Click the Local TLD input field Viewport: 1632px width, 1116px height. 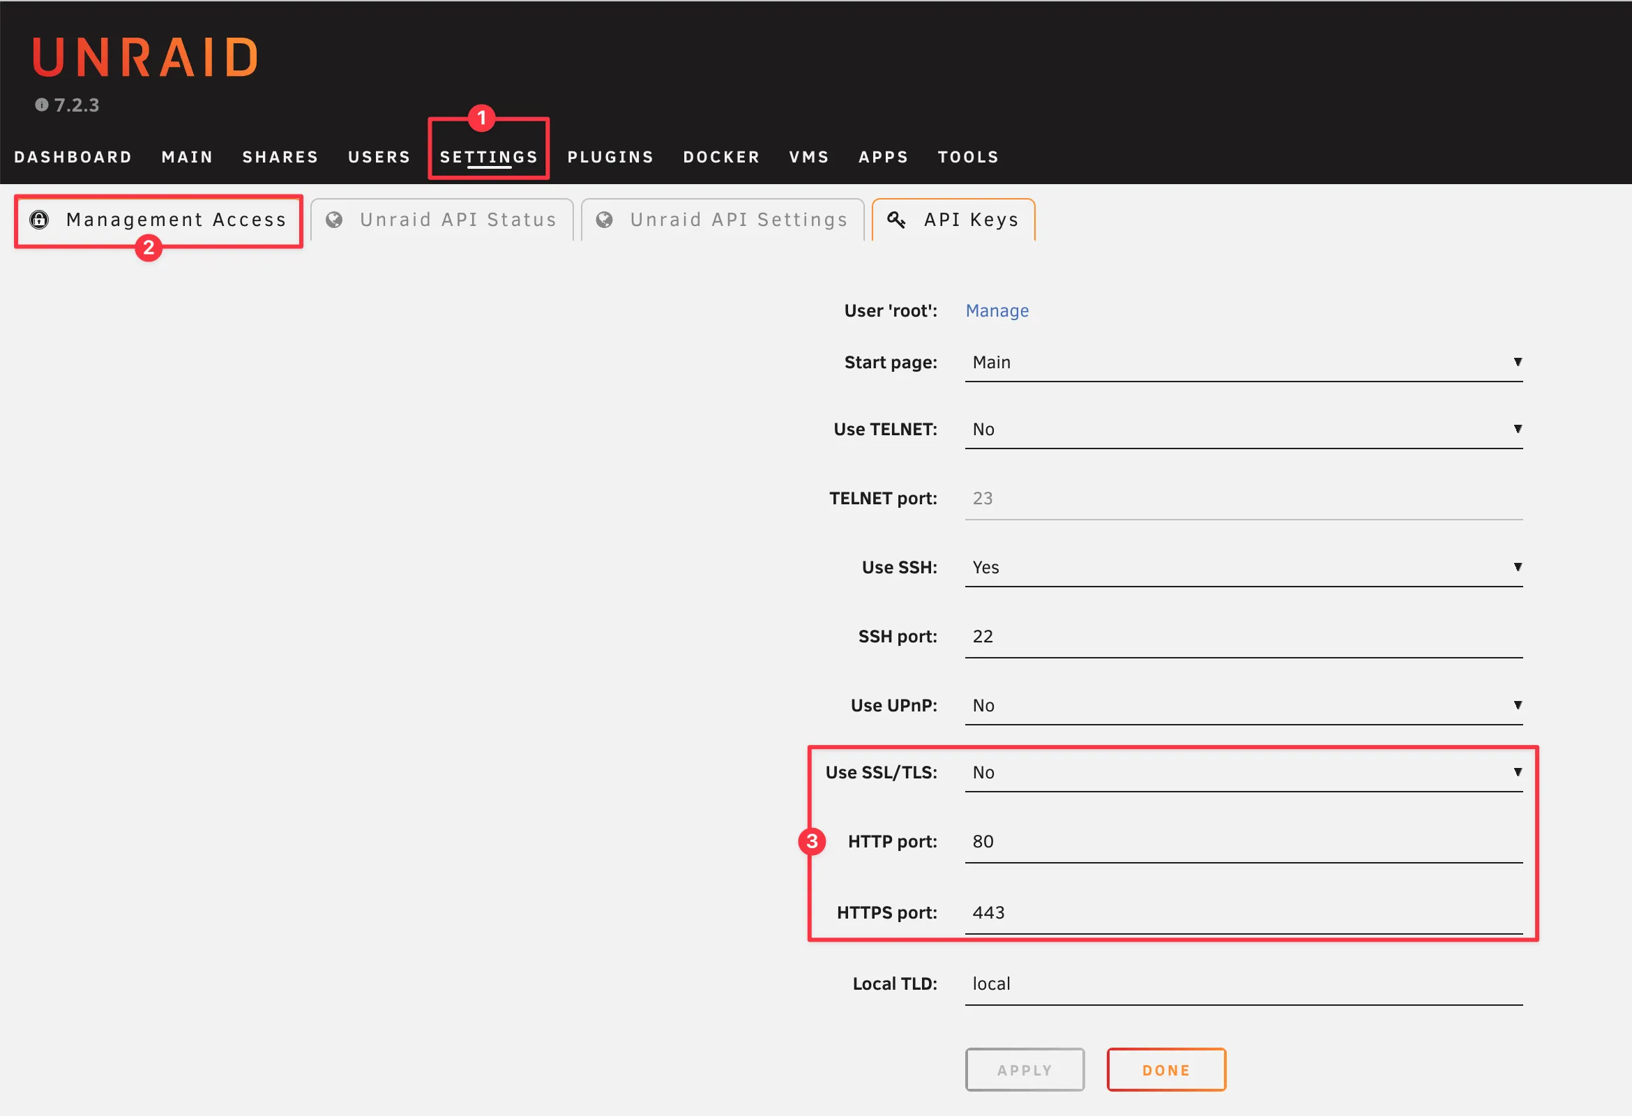pos(1244,985)
